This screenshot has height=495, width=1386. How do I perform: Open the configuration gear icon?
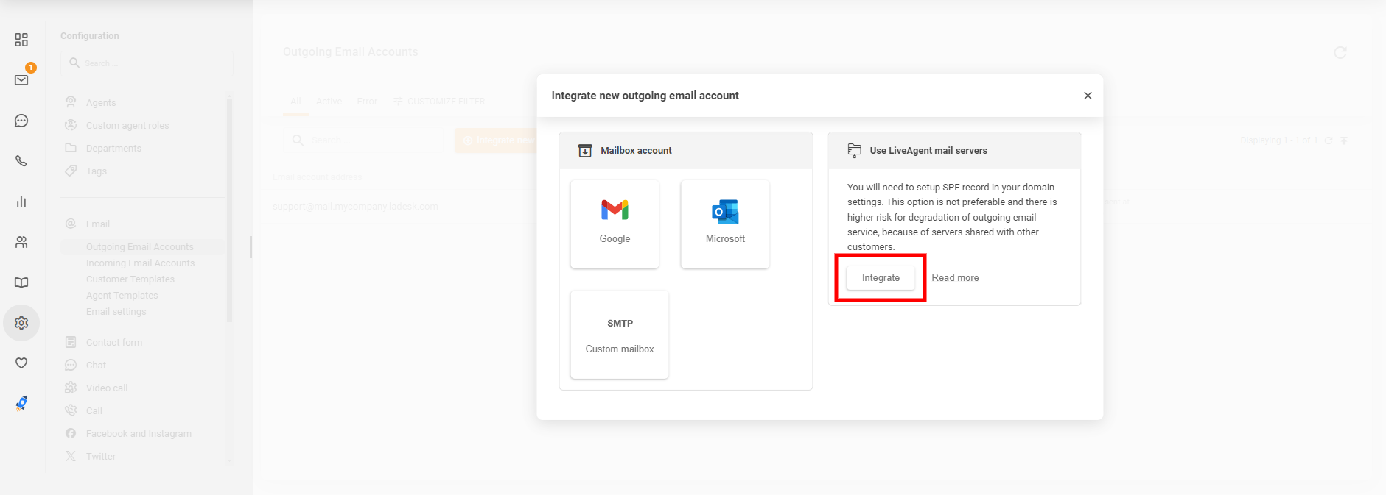(21, 323)
